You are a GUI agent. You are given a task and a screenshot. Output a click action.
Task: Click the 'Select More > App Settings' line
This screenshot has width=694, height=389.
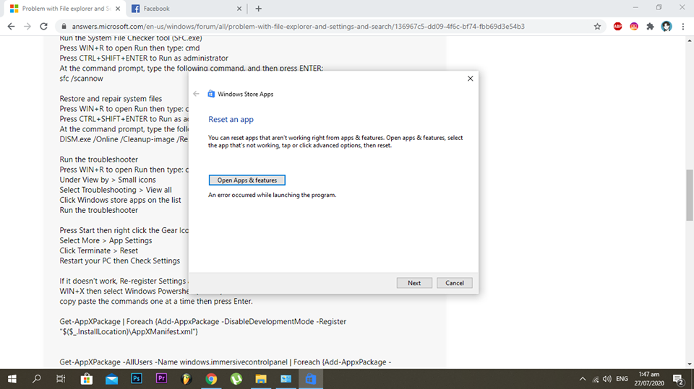(x=106, y=240)
